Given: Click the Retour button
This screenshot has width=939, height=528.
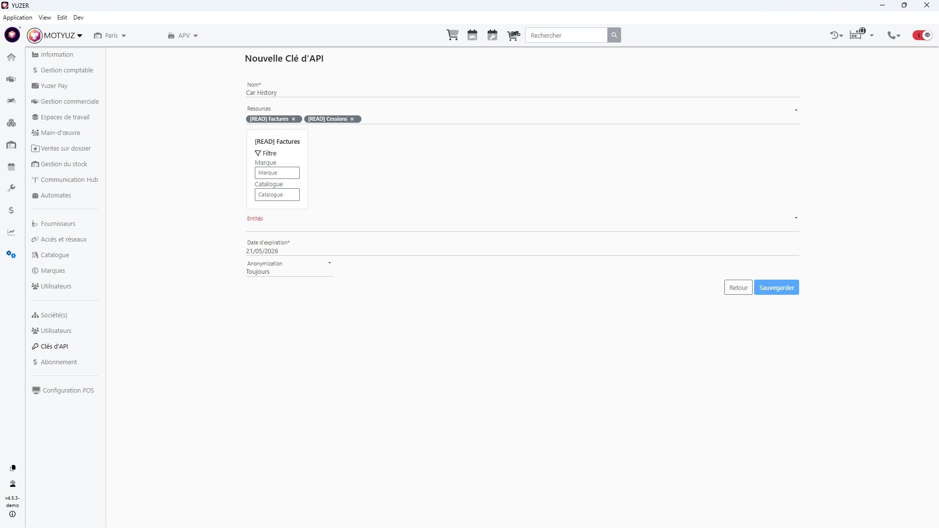Looking at the screenshot, I should pos(738,288).
